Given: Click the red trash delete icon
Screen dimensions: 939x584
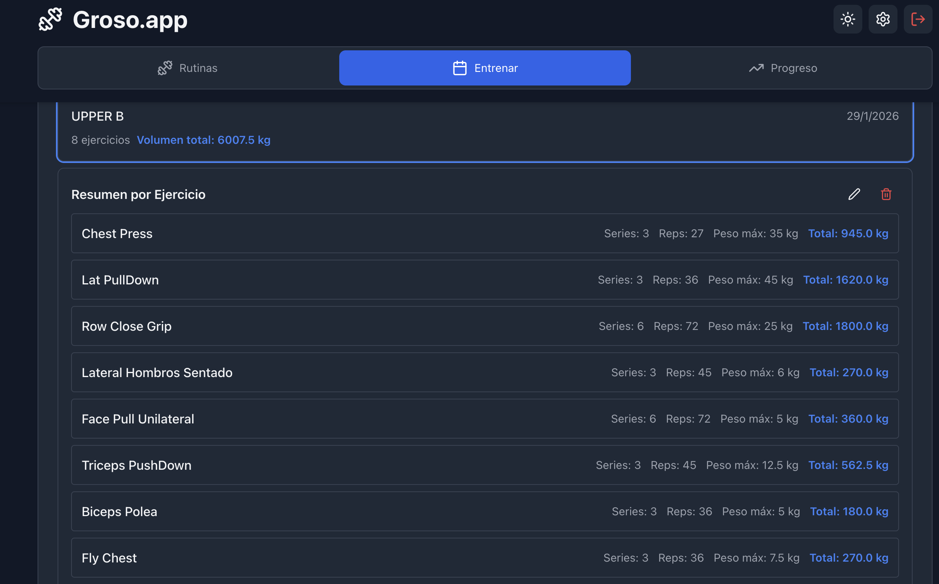Looking at the screenshot, I should (886, 194).
